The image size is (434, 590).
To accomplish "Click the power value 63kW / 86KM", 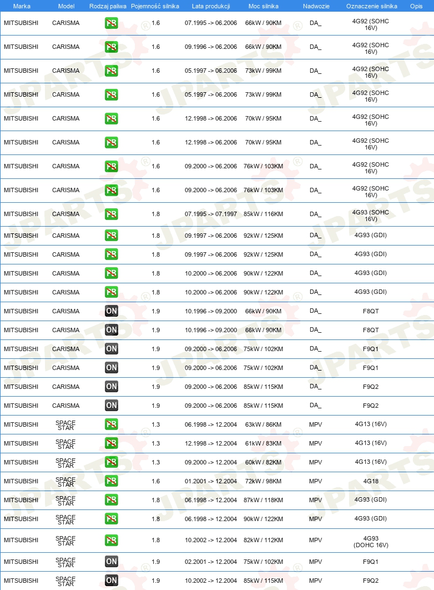I will (264, 424).
